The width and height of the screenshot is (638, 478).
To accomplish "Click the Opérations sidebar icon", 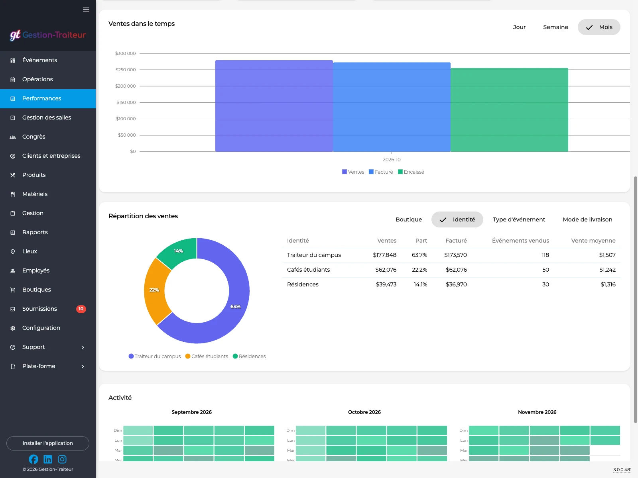I will tap(13, 79).
